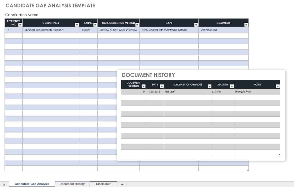Select the Business Requirements Creation cell
The image size is (294, 187).
[44, 30]
